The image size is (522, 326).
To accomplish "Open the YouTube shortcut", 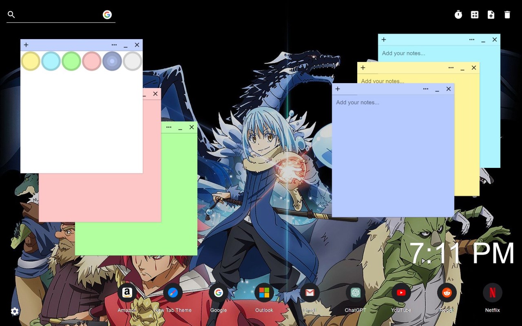I will coord(401,293).
